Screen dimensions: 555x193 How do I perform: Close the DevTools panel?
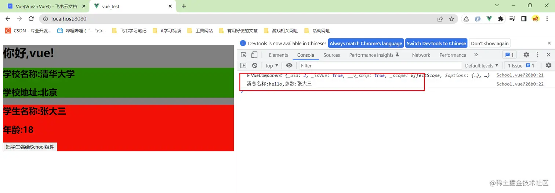pyautogui.click(x=548, y=55)
